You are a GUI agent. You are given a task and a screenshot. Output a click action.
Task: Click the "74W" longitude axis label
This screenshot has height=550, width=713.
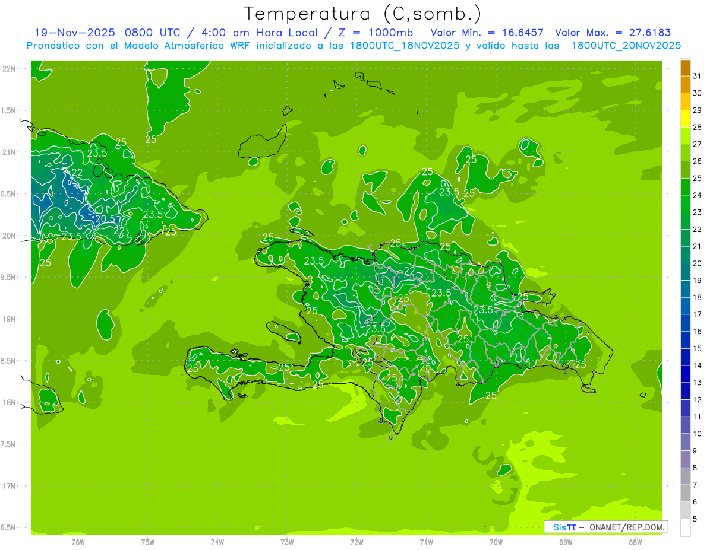(217, 542)
